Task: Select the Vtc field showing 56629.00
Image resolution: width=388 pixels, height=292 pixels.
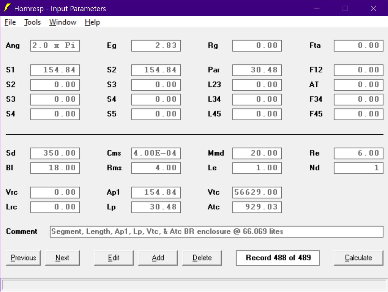Action: pyautogui.click(x=257, y=193)
